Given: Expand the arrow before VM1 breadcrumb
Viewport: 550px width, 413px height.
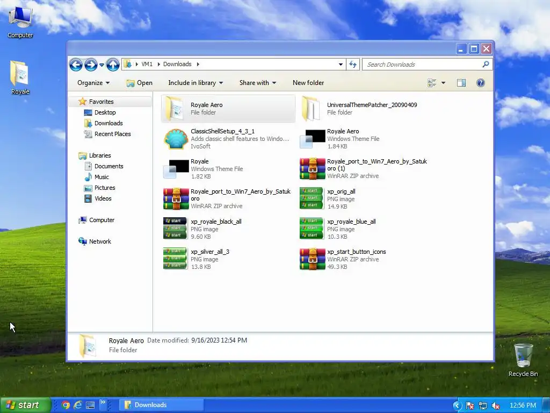Looking at the screenshot, I should point(137,65).
